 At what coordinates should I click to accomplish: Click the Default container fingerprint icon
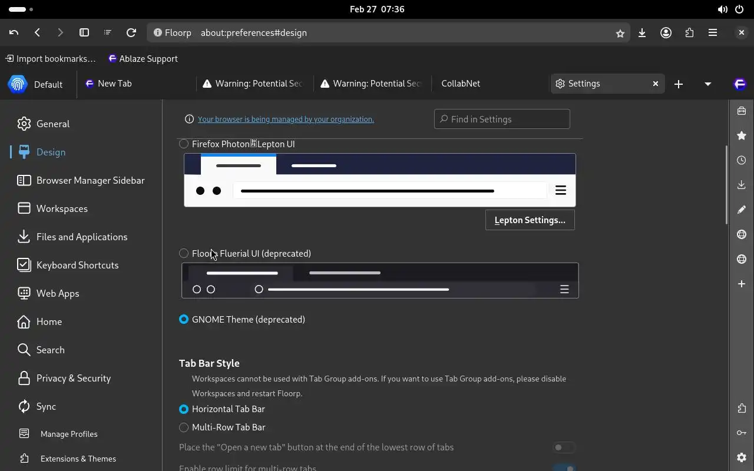click(18, 84)
